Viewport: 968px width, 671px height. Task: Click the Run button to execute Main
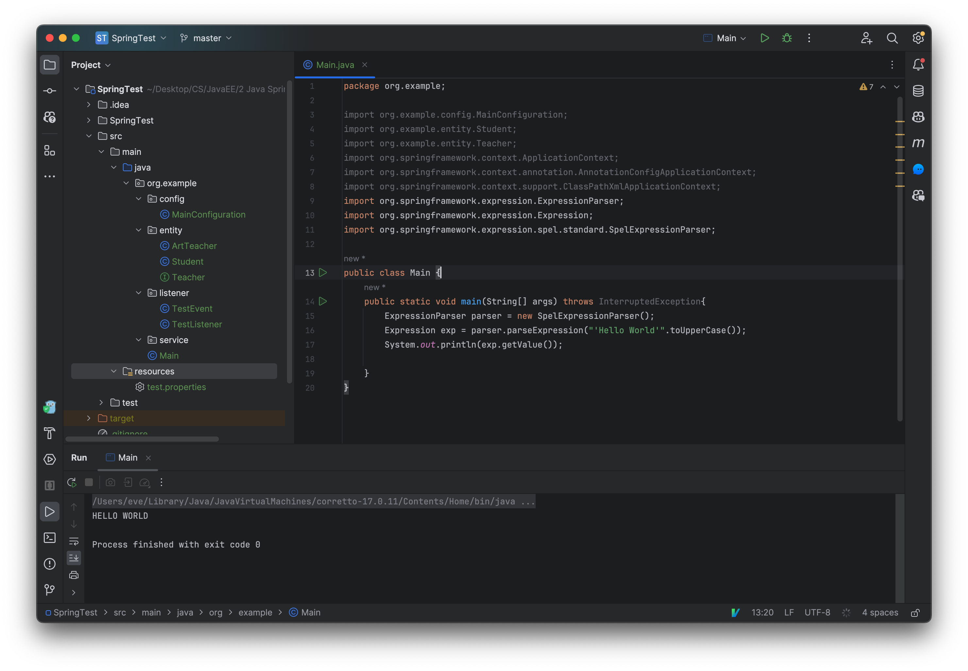pyautogui.click(x=764, y=38)
